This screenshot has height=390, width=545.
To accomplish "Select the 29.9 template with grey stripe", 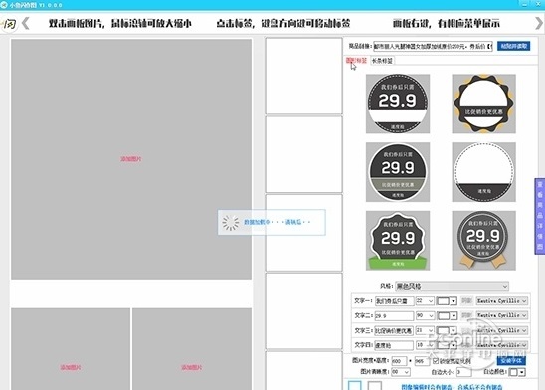I will pos(398,172).
